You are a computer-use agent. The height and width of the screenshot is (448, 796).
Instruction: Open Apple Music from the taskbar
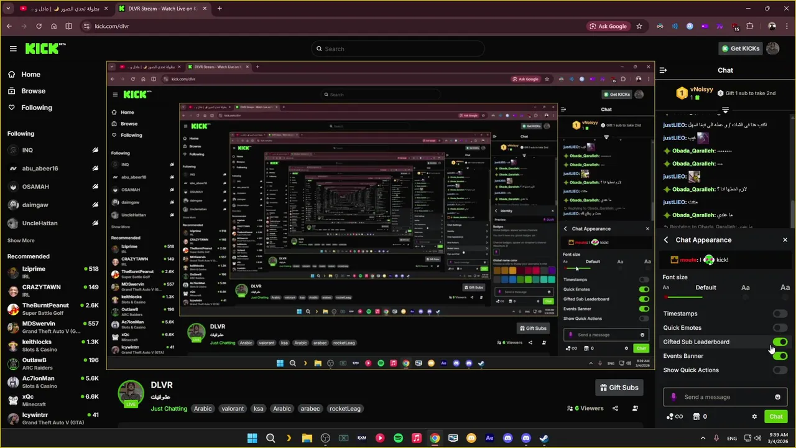coord(416,438)
